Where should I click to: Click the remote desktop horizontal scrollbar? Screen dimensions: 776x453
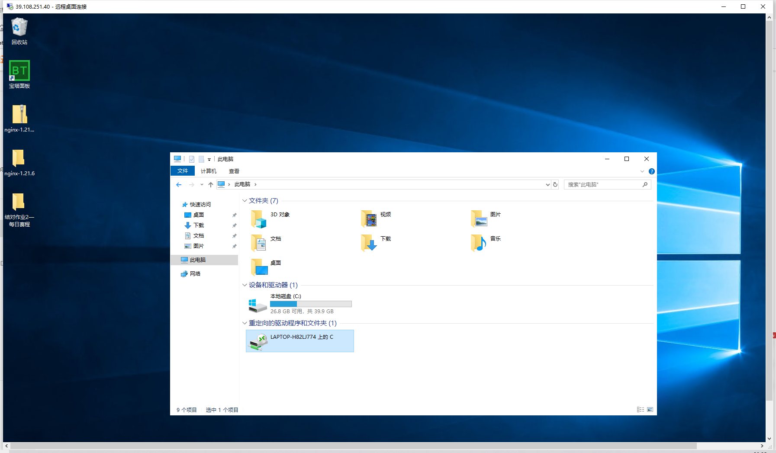[x=353, y=446]
